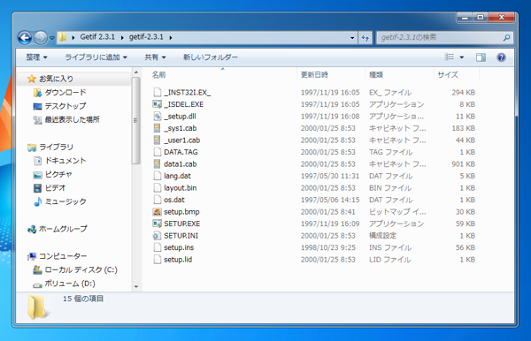This screenshot has height=341, width=531.
Task: Select the setup.ins file icon
Action: click(x=158, y=247)
